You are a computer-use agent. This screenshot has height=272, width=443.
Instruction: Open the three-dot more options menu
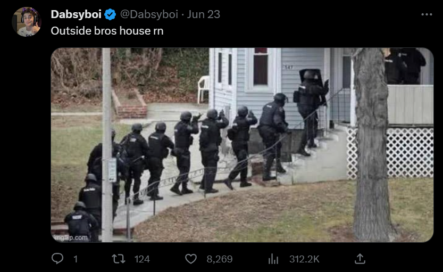click(427, 14)
